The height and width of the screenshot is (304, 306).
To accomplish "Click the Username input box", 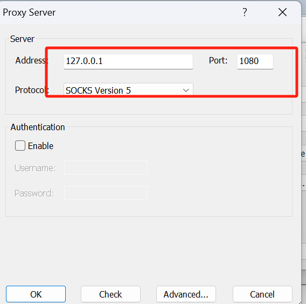I will click(106, 167).
